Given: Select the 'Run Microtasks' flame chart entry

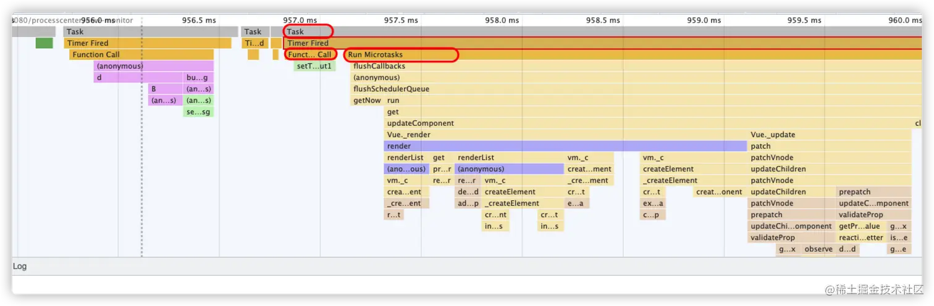Looking at the screenshot, I should [633, 55].
